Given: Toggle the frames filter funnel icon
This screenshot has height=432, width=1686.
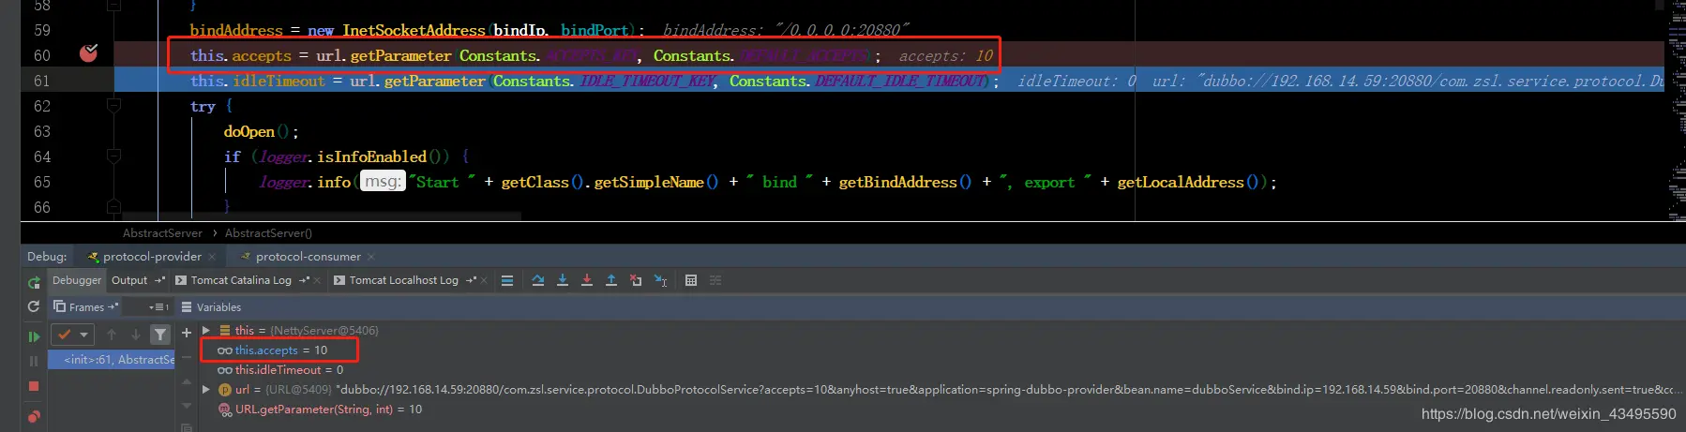Looking at the screenshot, I should click(160, 335).
